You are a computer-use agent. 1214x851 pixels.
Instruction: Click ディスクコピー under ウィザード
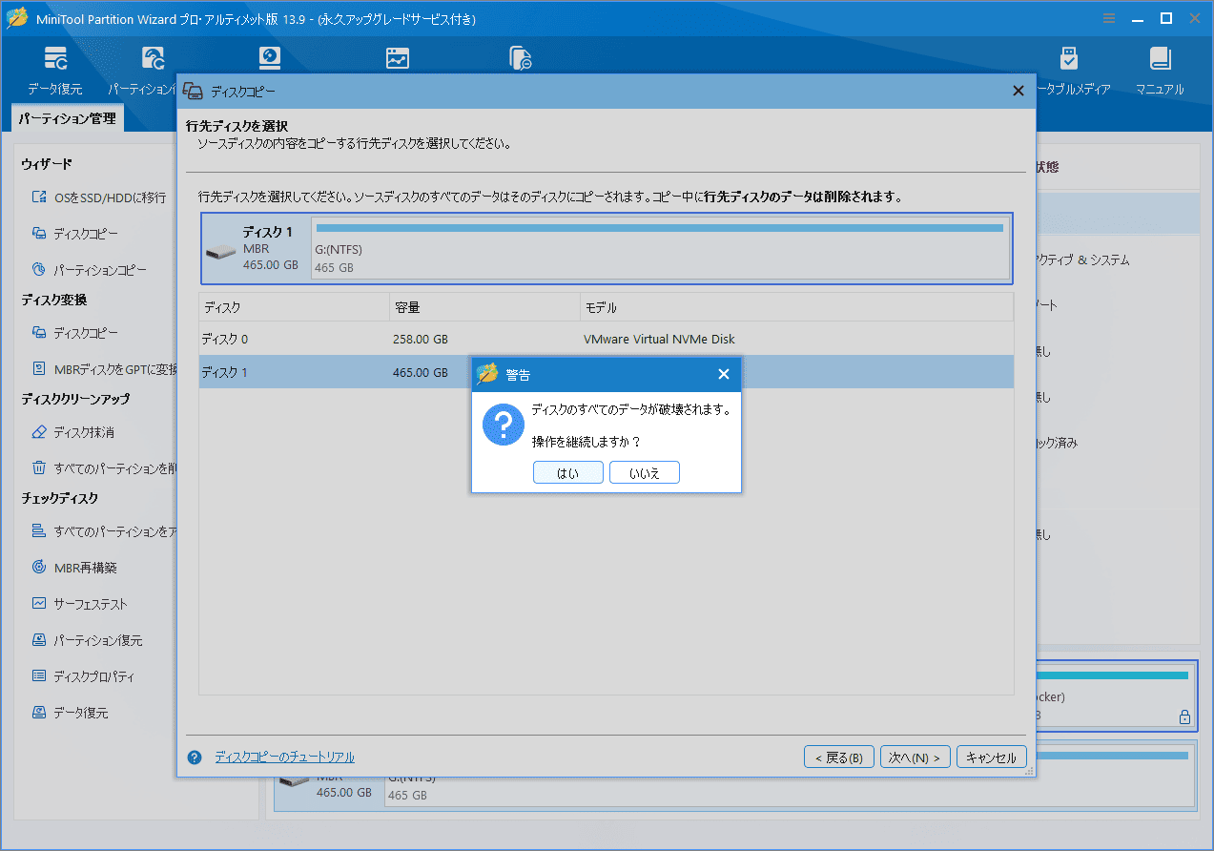[x=86, y=234]
